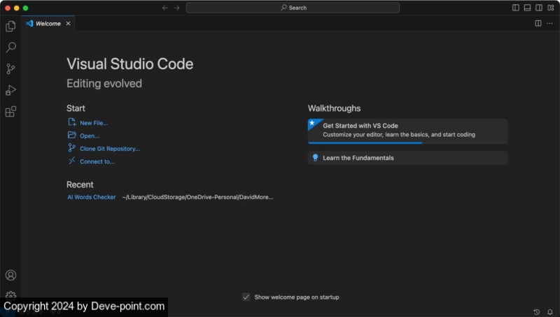Open the Search view in activity bar

[10, 47]
